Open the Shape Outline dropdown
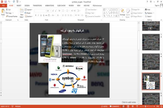163x108 pixels. (x=137, y=13)
